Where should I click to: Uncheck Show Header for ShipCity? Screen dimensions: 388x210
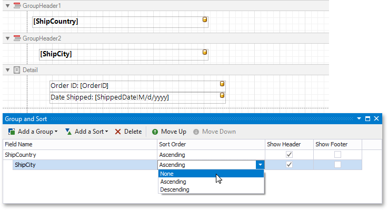tap(289, 165)
